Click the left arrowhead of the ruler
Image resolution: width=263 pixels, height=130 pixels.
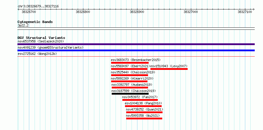(x=18, y=9)
